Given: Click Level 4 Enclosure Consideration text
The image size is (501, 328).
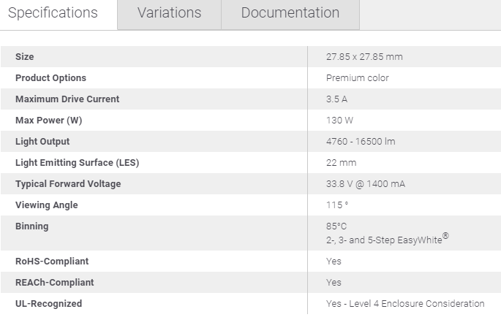Looking at the screenshot, I should (417, 303).
